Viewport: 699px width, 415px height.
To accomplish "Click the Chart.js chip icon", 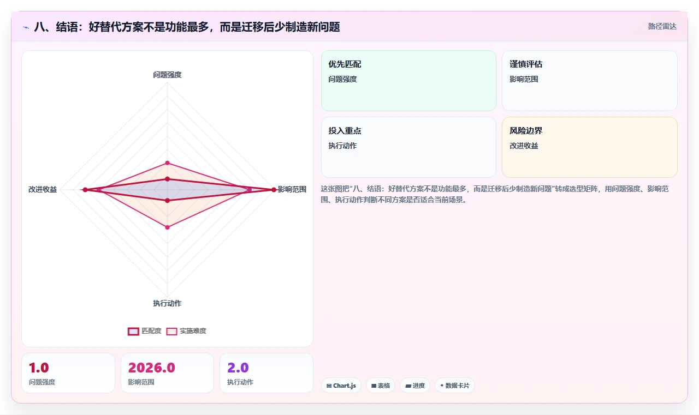I will (x=329, y=386).
